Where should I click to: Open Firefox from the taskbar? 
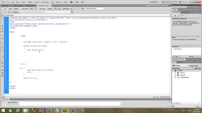pos(49,110)
